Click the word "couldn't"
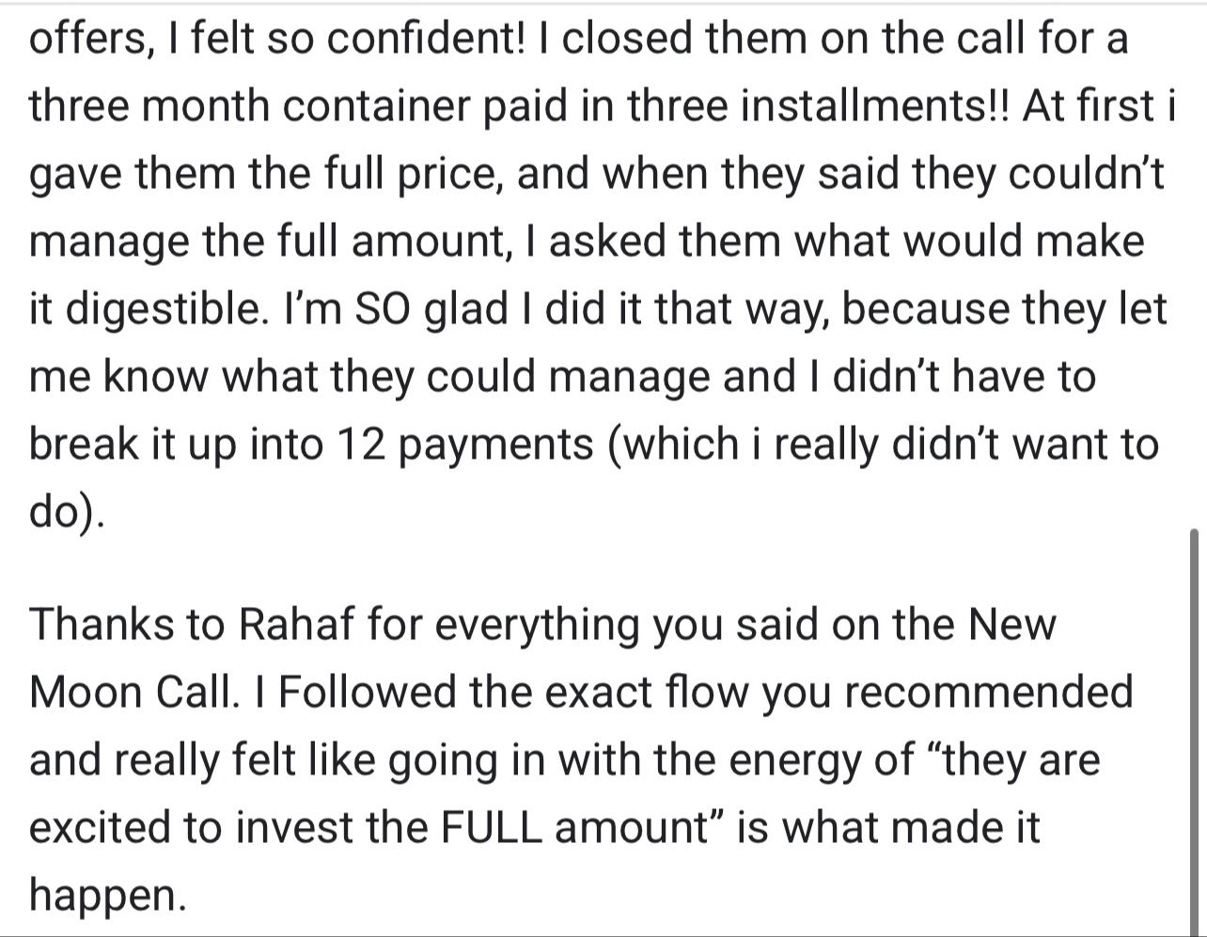Image resolution: width=1207 pixels, height=937 pixels. (x=1086, y=175)
